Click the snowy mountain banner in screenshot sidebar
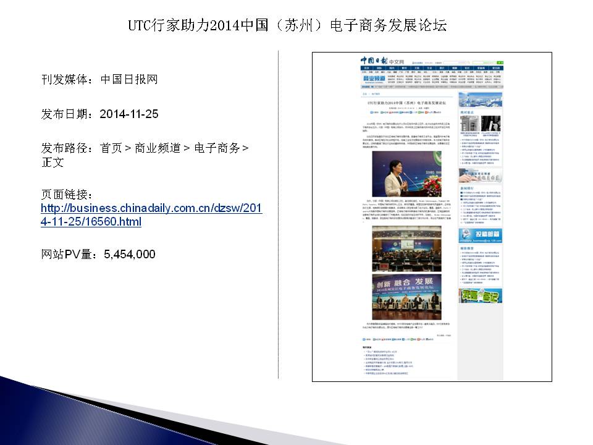 coord(481,100)
